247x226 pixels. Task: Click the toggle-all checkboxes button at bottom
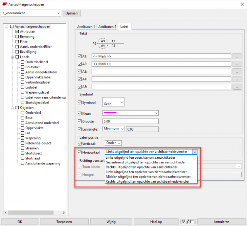click(187, 222)
